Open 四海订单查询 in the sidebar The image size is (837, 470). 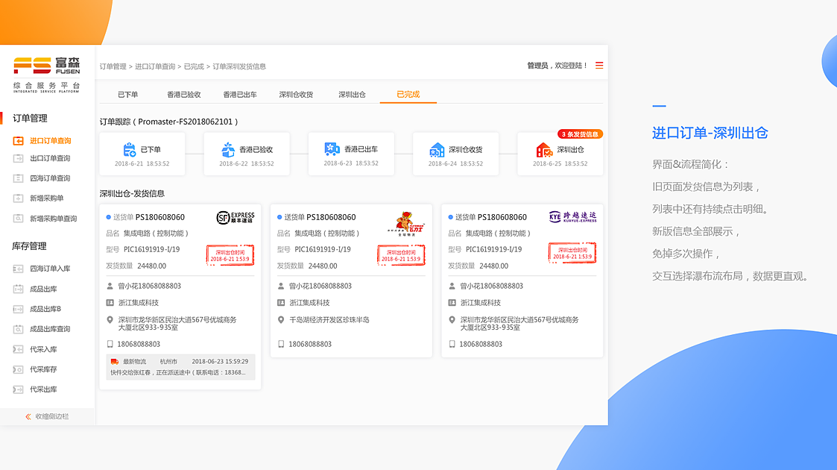tap(50, 178)
